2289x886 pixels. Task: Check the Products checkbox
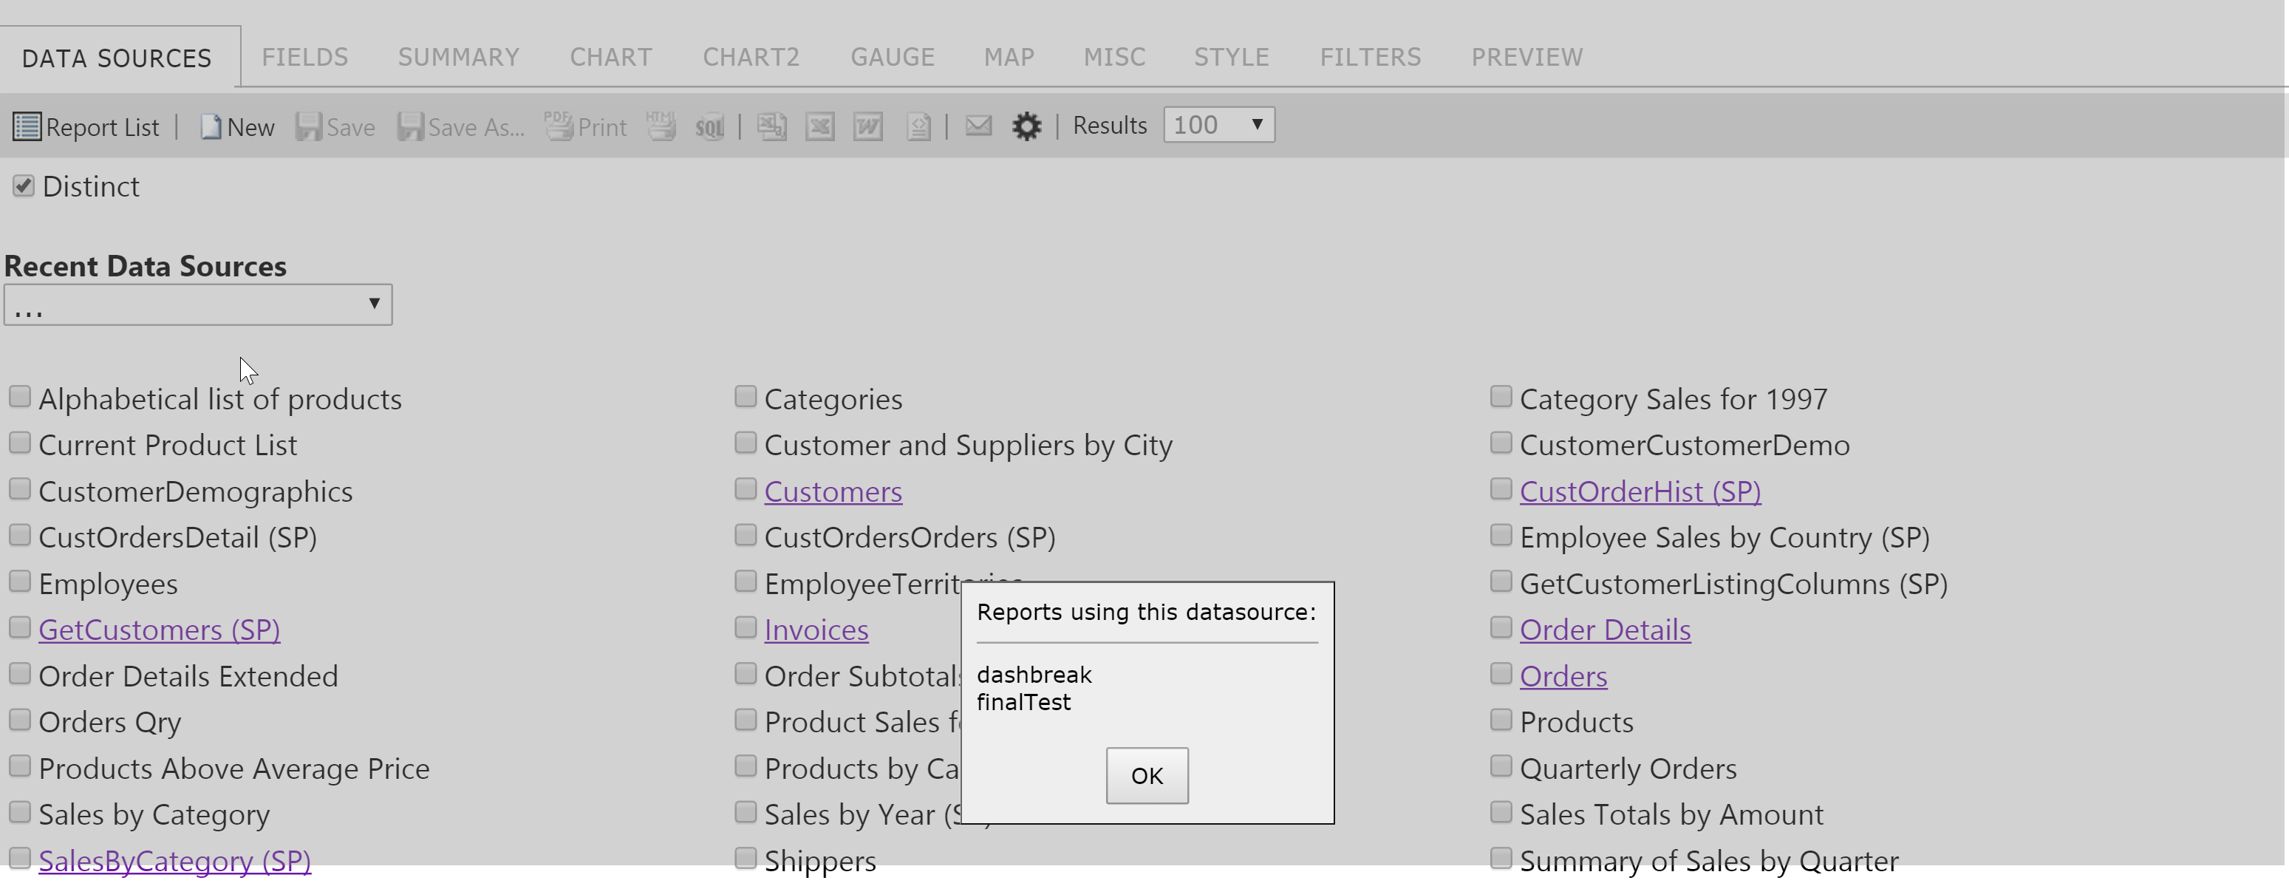click(1501, 719)
